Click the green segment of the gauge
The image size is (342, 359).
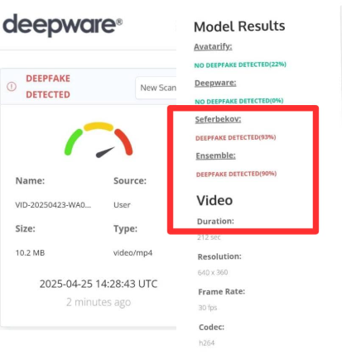[x=72, y=141]
